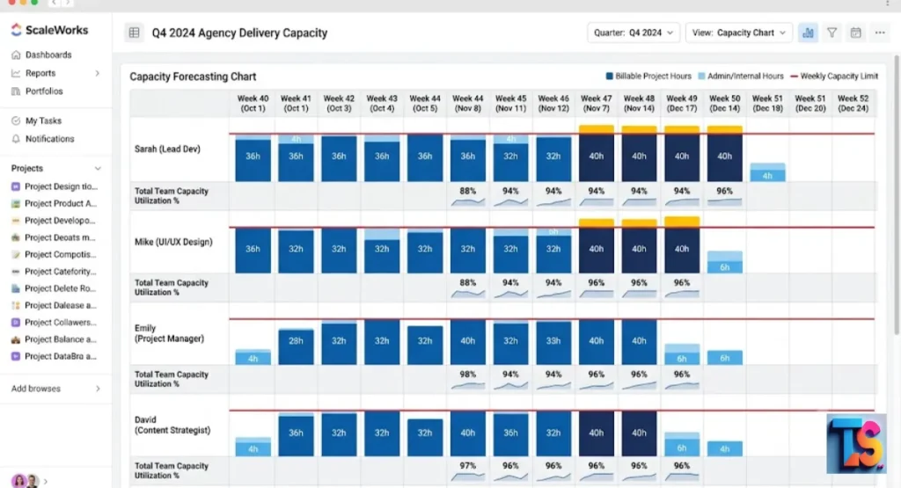Click Sarah's Week 40 36h bar

pos(253,159)
